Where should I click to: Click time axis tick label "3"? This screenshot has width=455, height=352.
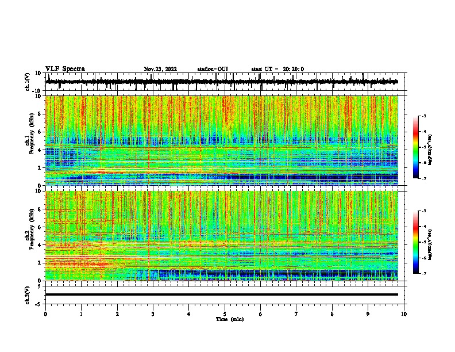point(153,314)
